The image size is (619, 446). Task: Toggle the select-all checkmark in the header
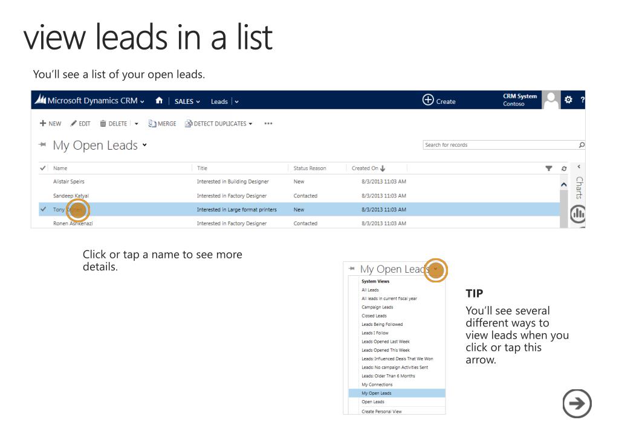[x=43, y=168]
